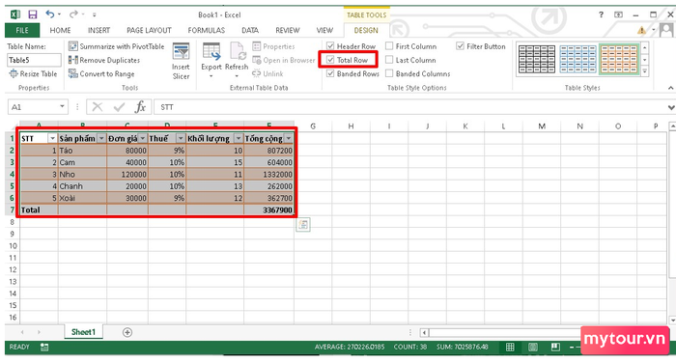Select the blue table style thumbnail

coord(577,59)
